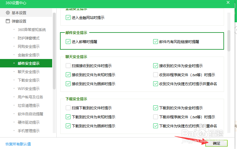237x149 pixels.
Task: Click 邮件安全提示 section heading
Action: point(76,33)
